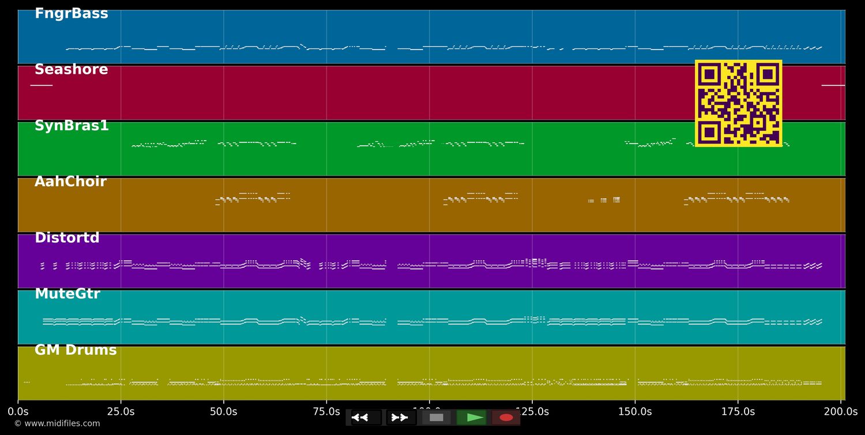Select the AahChoir track label
The image size is (865, 435).
pos(70,182)
